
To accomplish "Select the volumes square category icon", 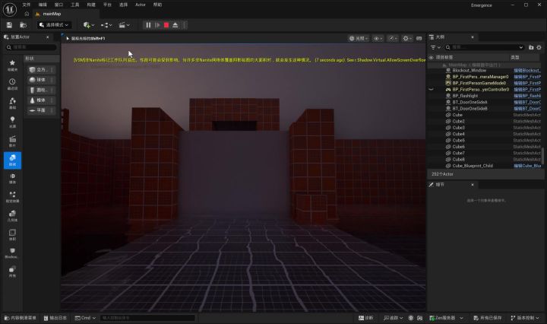I will (x=12, y=234).
